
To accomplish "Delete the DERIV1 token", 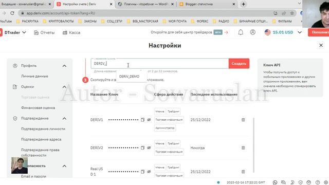I will point(243,120).
